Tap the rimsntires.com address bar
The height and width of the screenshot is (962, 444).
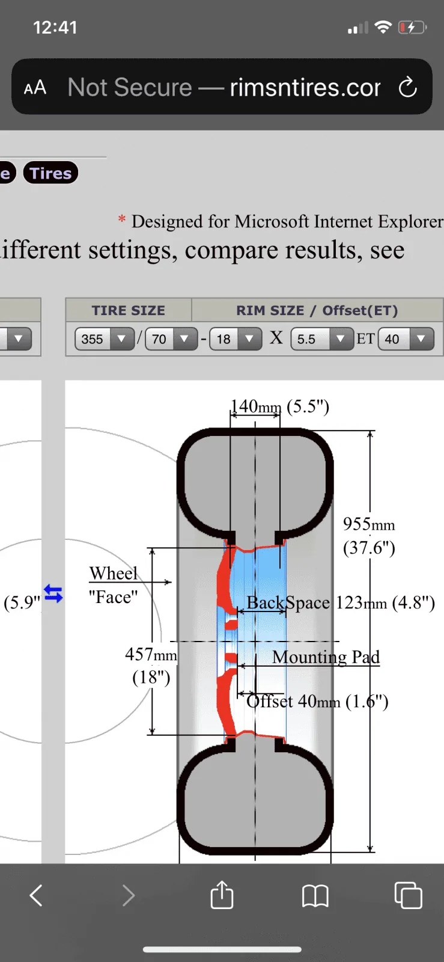[222, 87]
